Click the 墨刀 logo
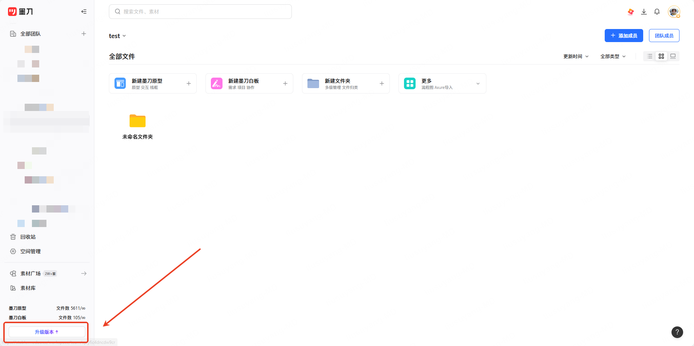The height and width of the screenshot is (346, 694). click(x=20, y=12)
